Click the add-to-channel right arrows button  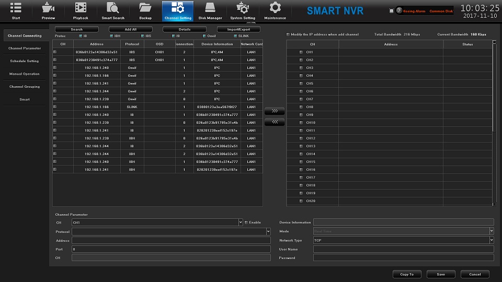click(275, 111)
